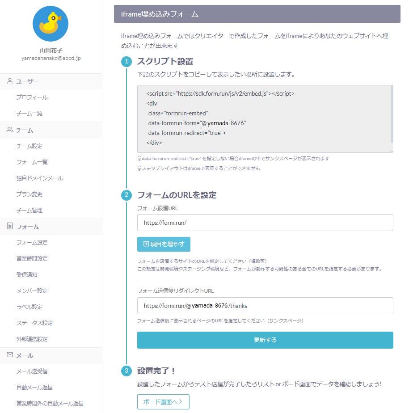Click the フォーム設置URL input field
409x413 pixels.
pyautogui.click(x=265, y=223)
